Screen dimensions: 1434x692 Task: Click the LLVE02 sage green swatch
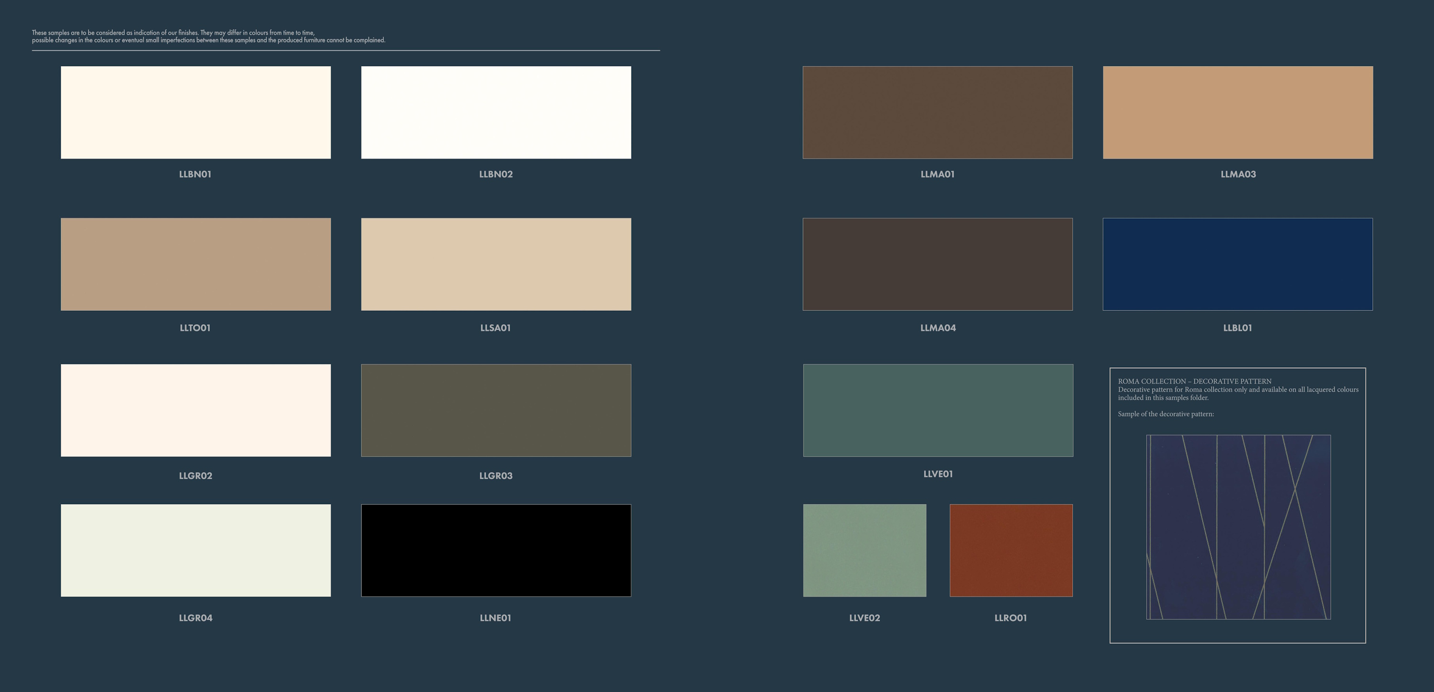click(865, 550)
